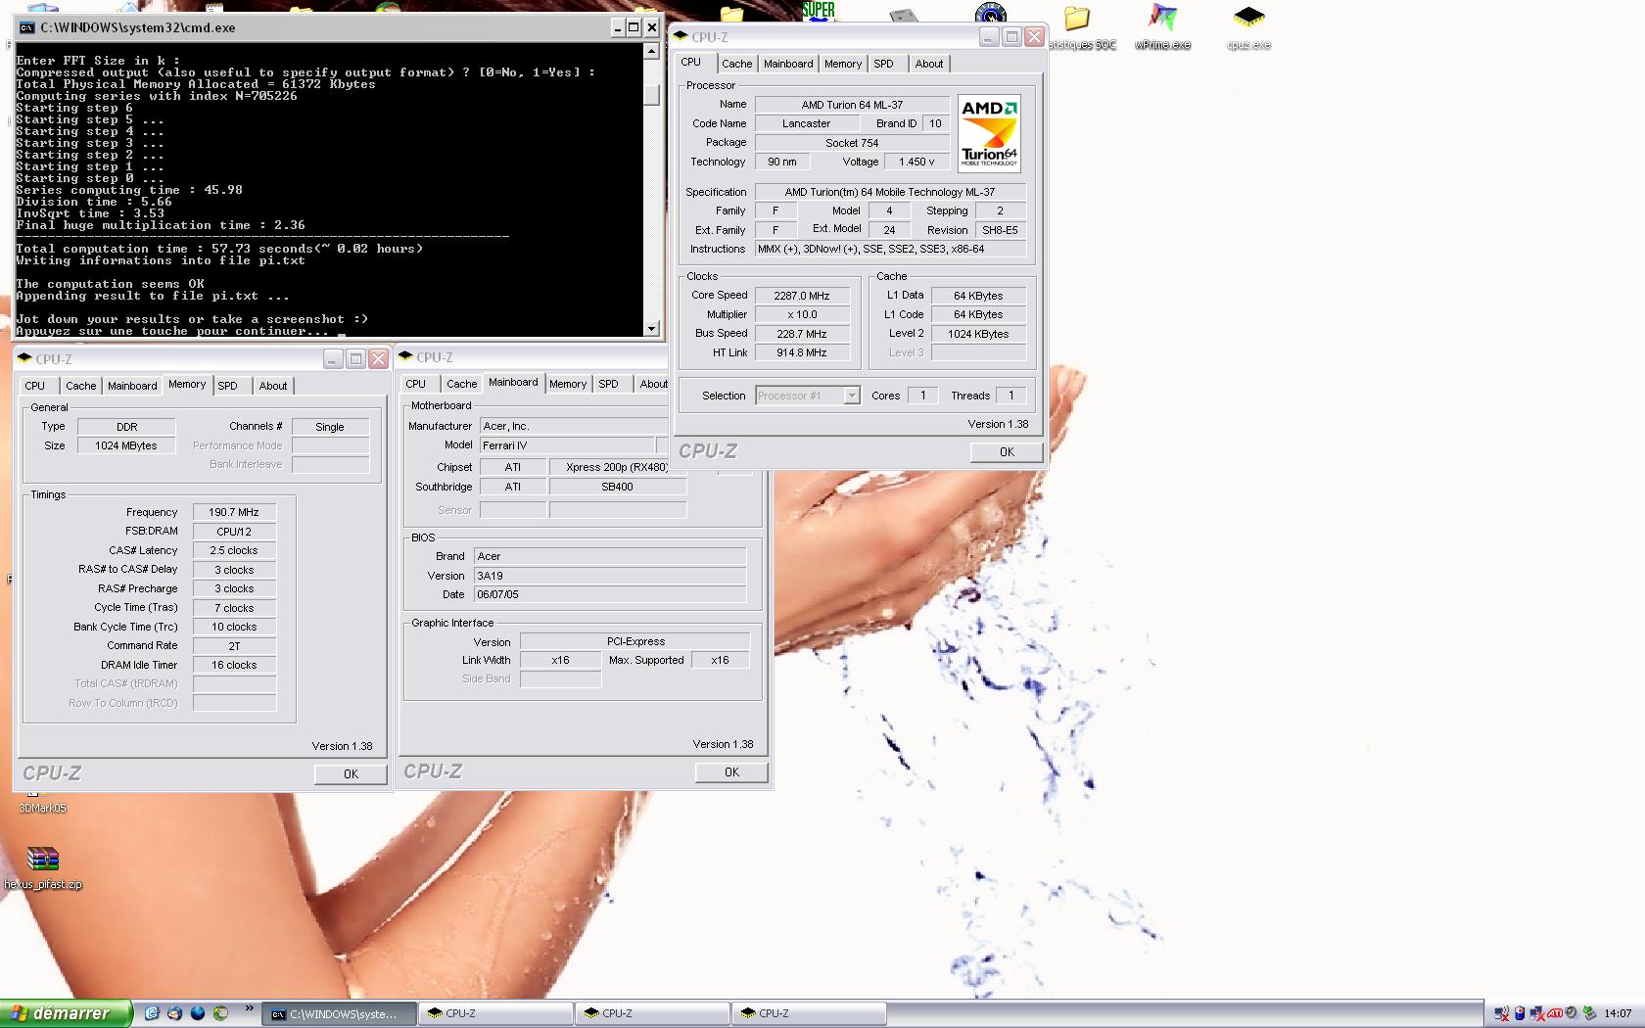The height and width of the screenshot is (1028, 1645).
Task: Click the SUPER desktop icon
Action: pyautogui.click(x=819, y=11)
